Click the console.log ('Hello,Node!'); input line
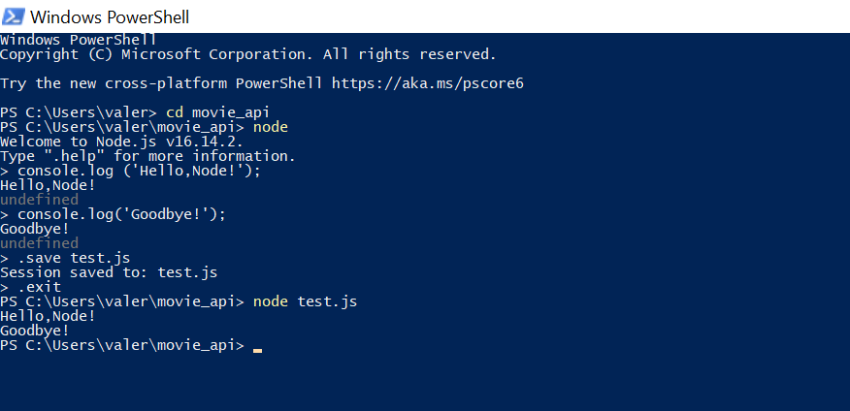This screenshot has width=850, height=411. (x=131, y=172)
